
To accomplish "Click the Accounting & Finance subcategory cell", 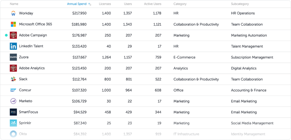I will (x=249, y=90).
